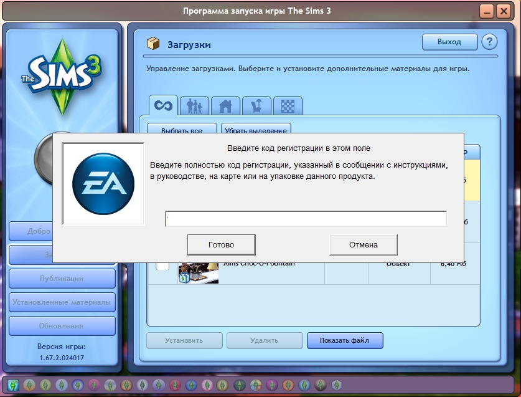Focus the registration code input field
The height and width of the screenshot is (397, 521).
pyautogui.click(x=306, y=219)
